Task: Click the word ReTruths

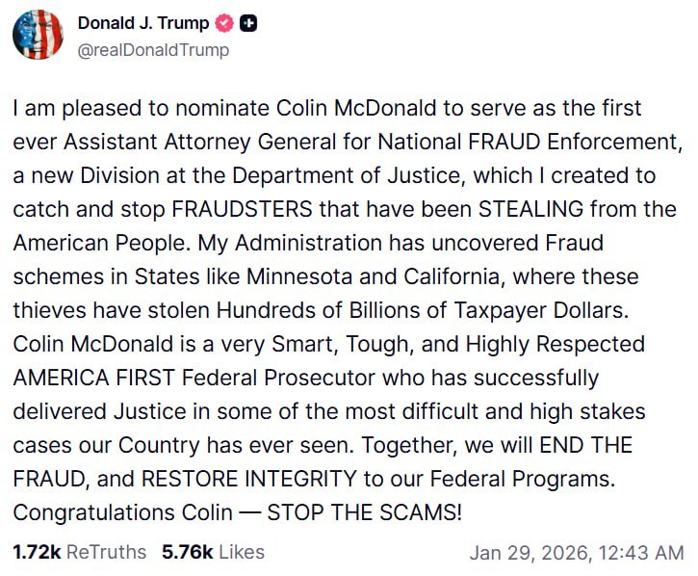Action: (x=108, y=552)
